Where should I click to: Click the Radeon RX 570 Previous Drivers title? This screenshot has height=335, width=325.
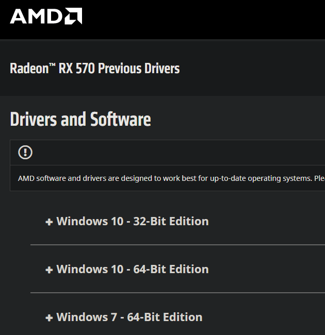[94, 69]
